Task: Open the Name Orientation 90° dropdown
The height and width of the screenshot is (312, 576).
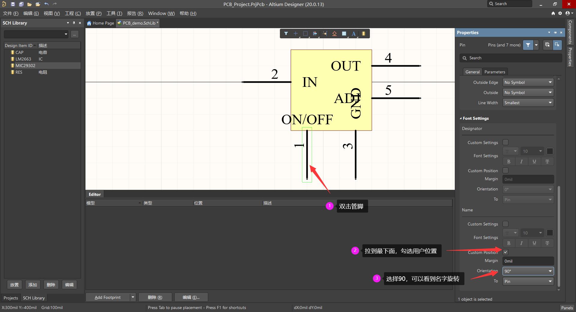Action: (528, 271)
